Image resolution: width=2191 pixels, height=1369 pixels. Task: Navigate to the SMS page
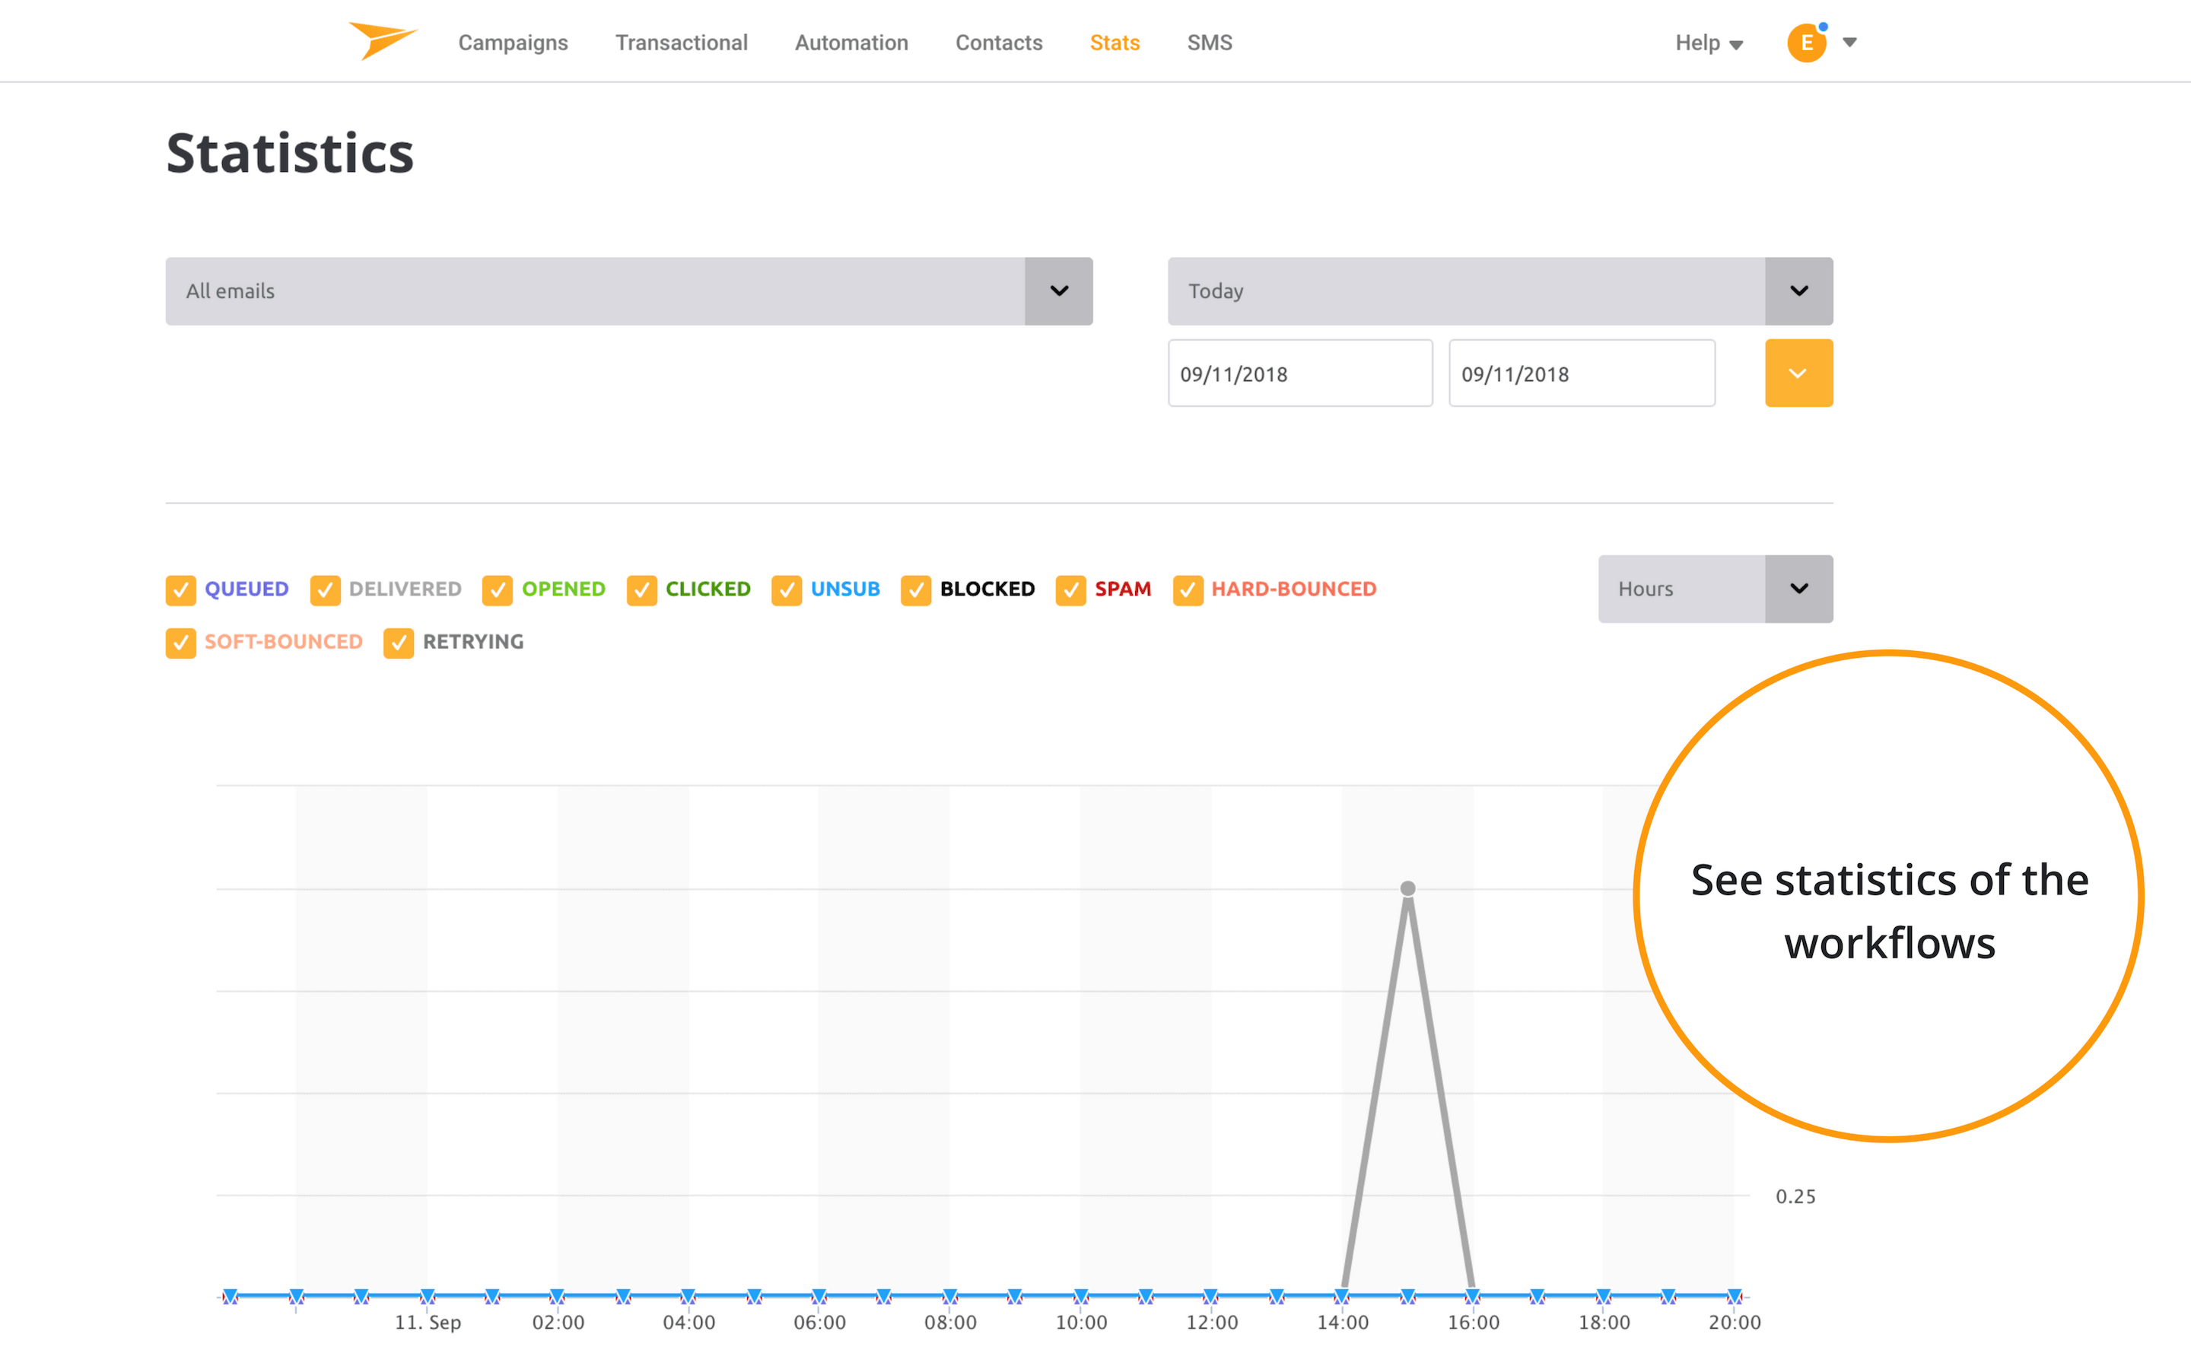(1209, 43)
